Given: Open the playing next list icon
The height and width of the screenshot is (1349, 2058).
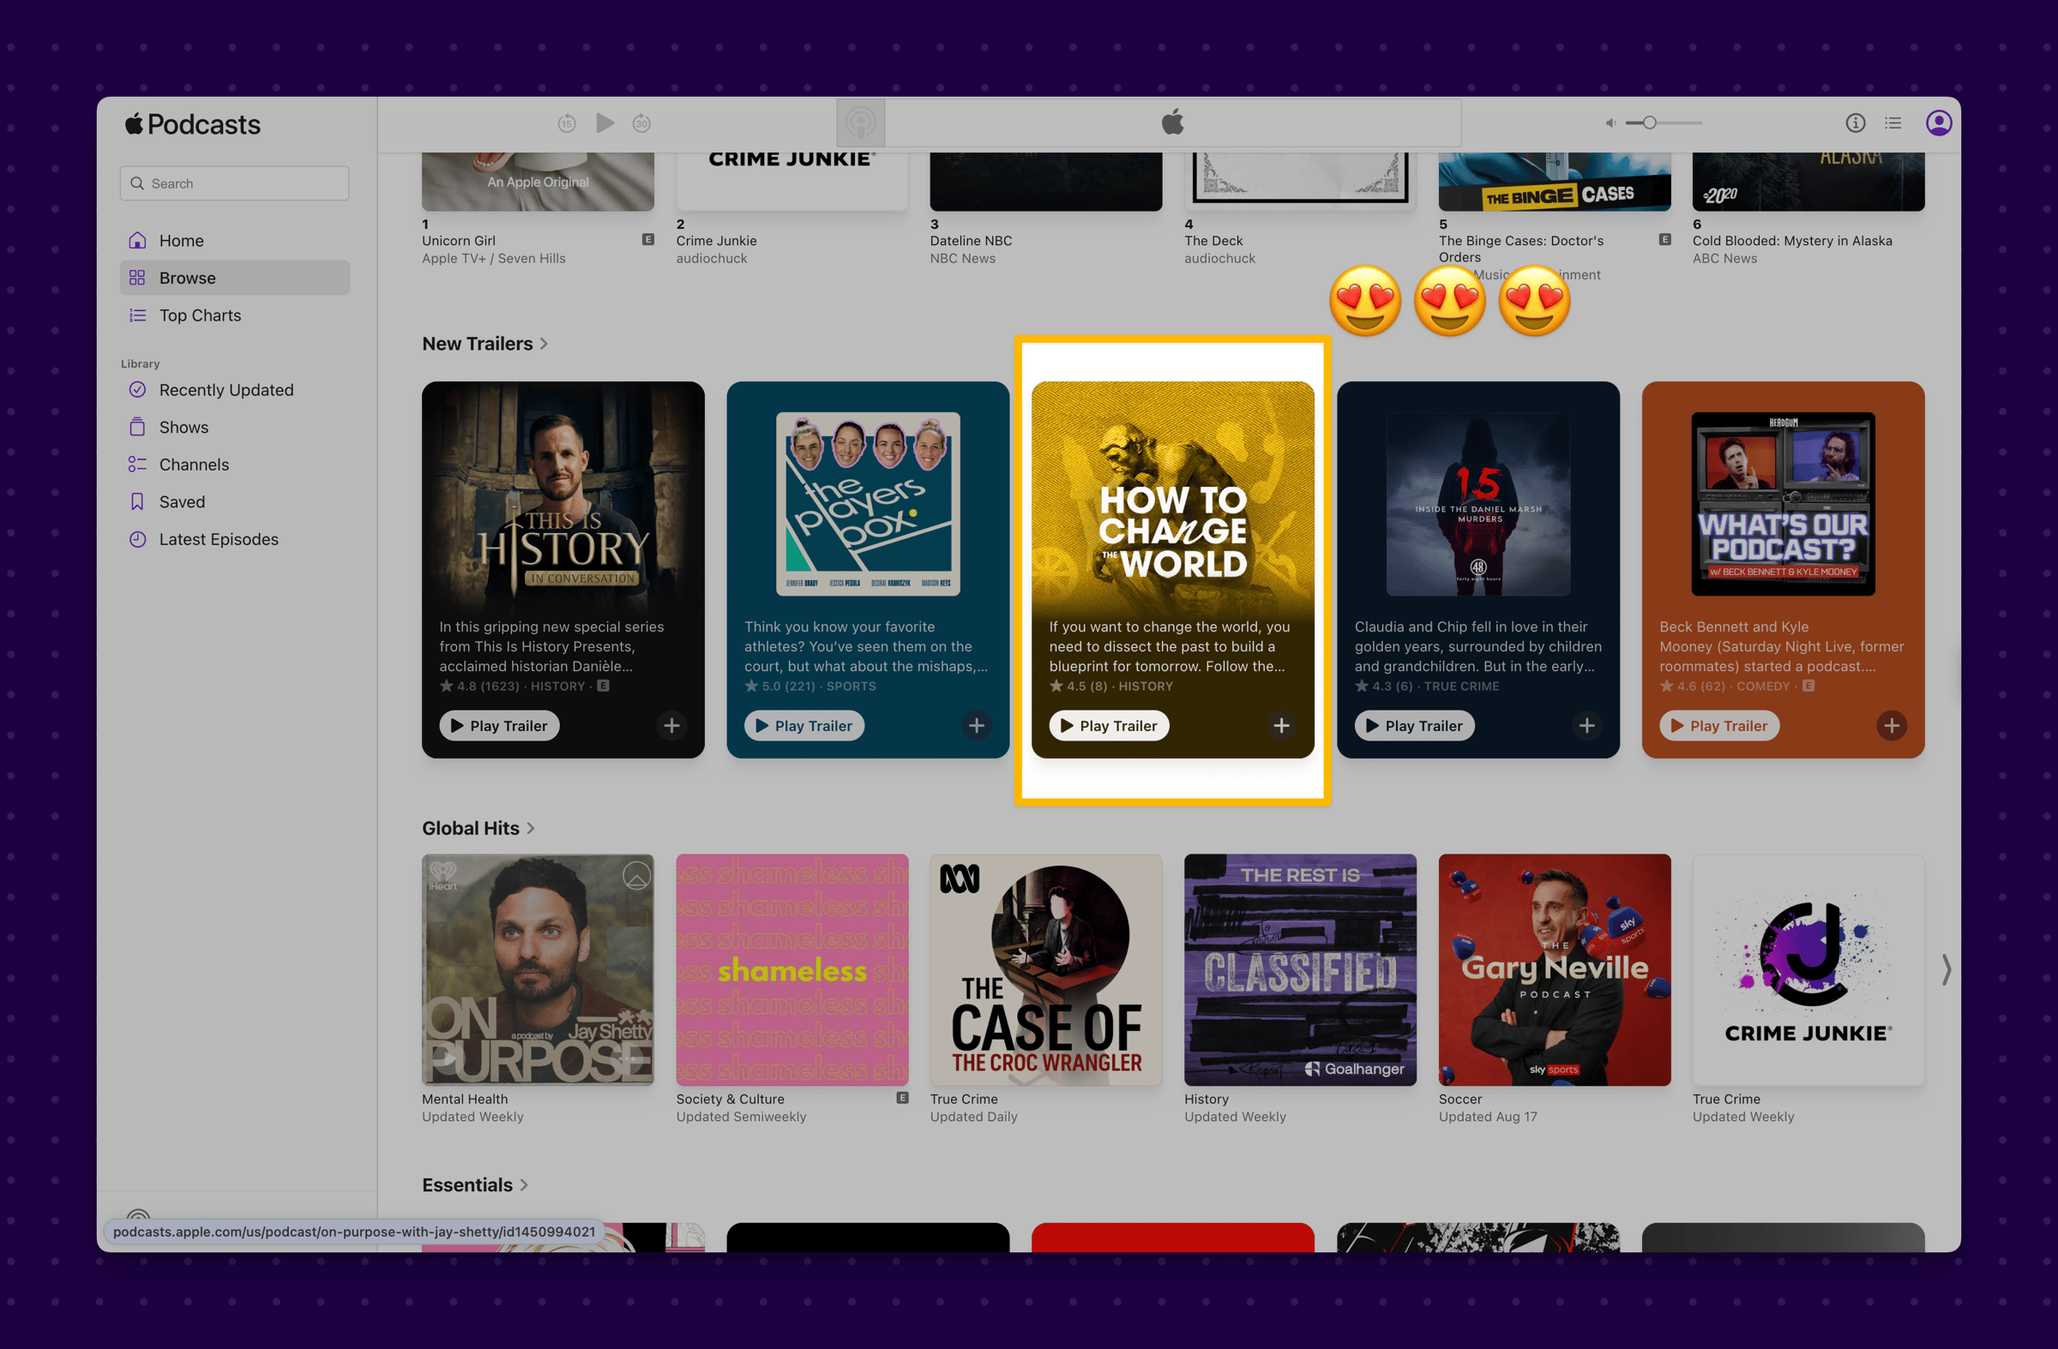Looking at the screenshot, I should [x=1893, y=123].
